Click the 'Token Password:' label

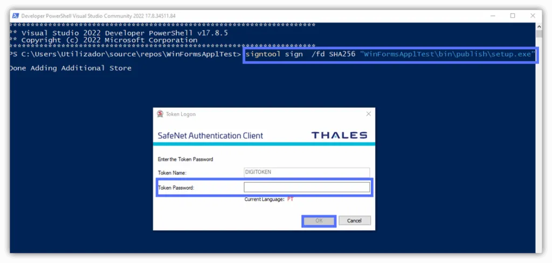coord(176,188)
